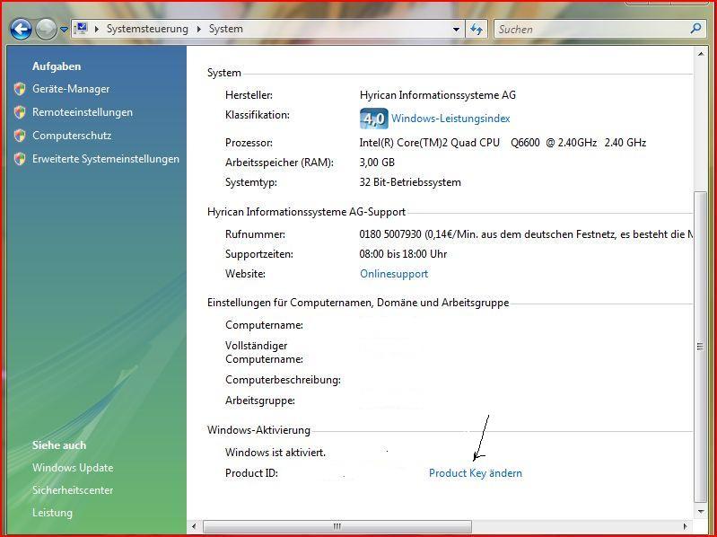
Task: Open Sicherheitscenter under Siehe auch
Action: point(73,490)
